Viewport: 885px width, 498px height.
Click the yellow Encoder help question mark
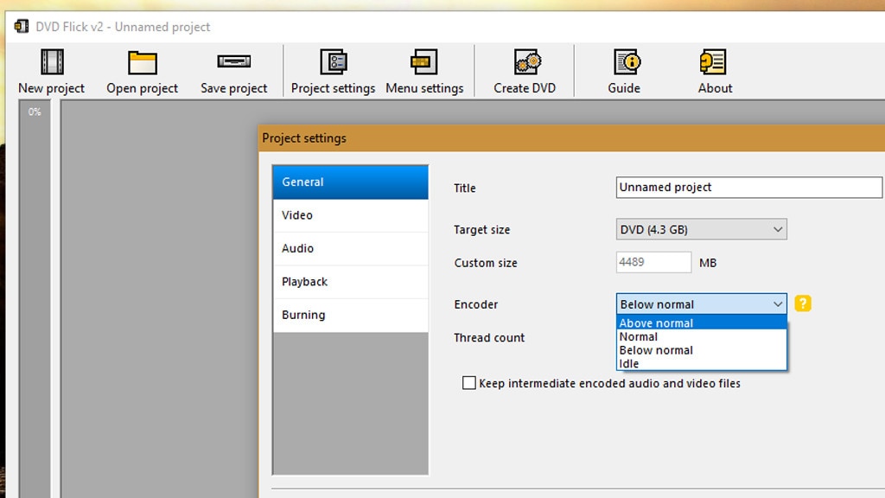pyautogui.click(x=803, y=303)
